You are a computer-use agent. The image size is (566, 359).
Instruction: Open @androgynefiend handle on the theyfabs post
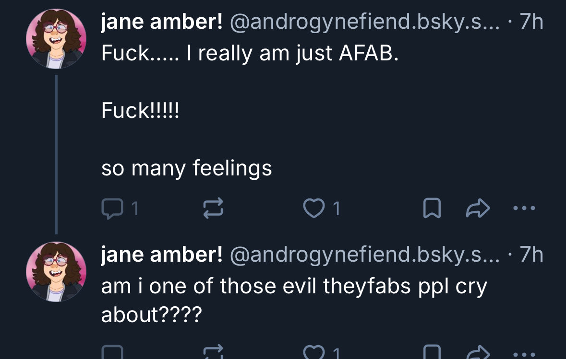364,255
